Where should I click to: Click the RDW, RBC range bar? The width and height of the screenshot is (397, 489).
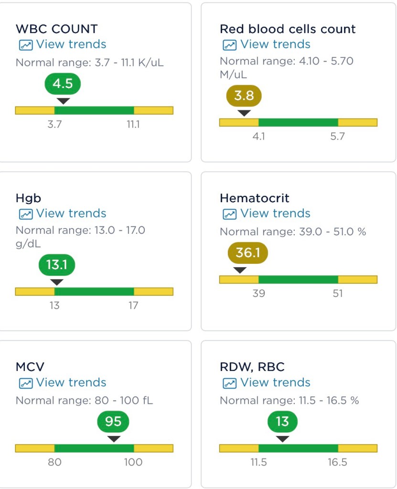tap(298, 448)
